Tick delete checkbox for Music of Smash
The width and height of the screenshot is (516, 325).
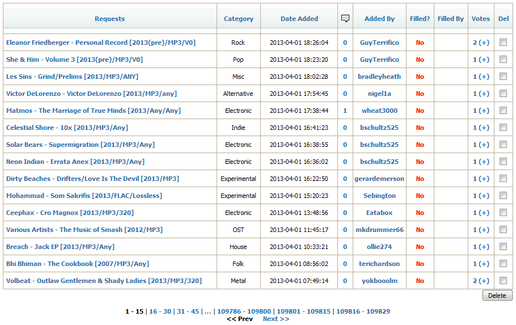[503, 230]
